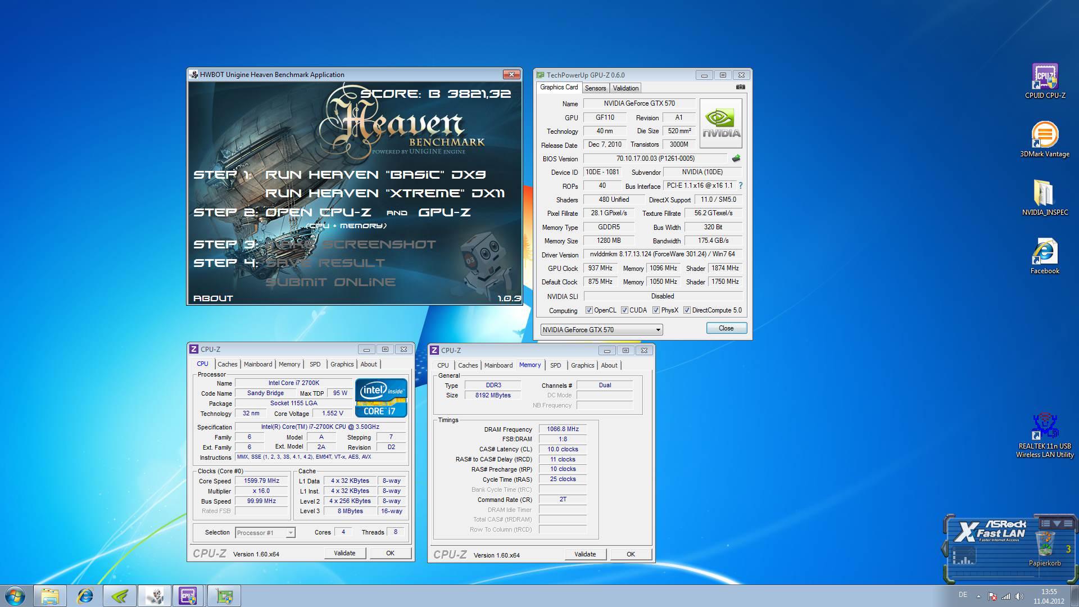Open the NVIDIA GeForce GTX 570 GPU dropdown
This screenshot has height=607, width=1079.
coord(601,330)
